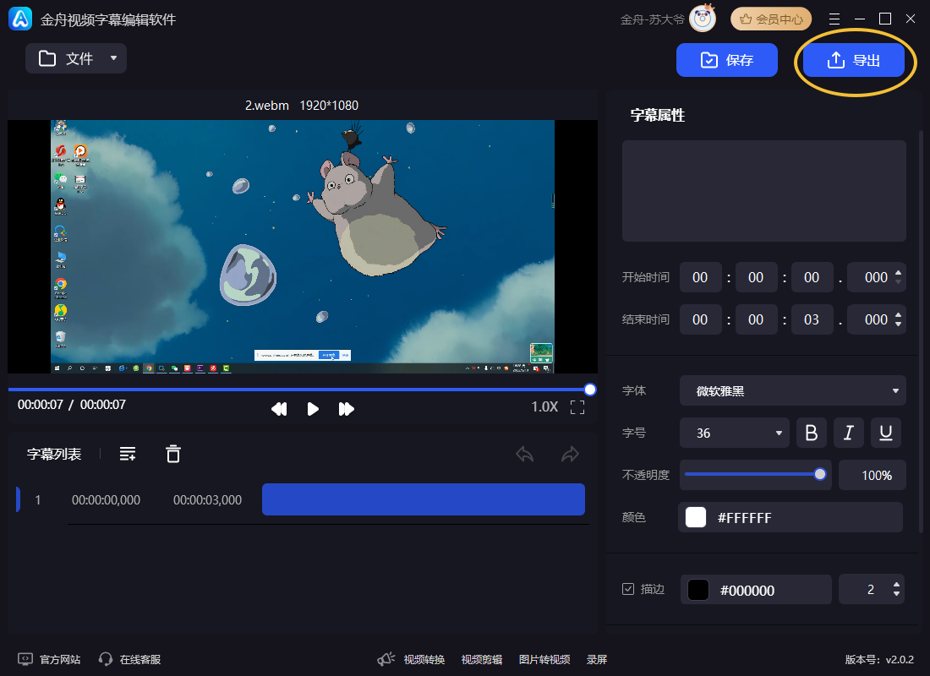
Task: Click the subtitle text edit box
Action: tap(764, 191)
